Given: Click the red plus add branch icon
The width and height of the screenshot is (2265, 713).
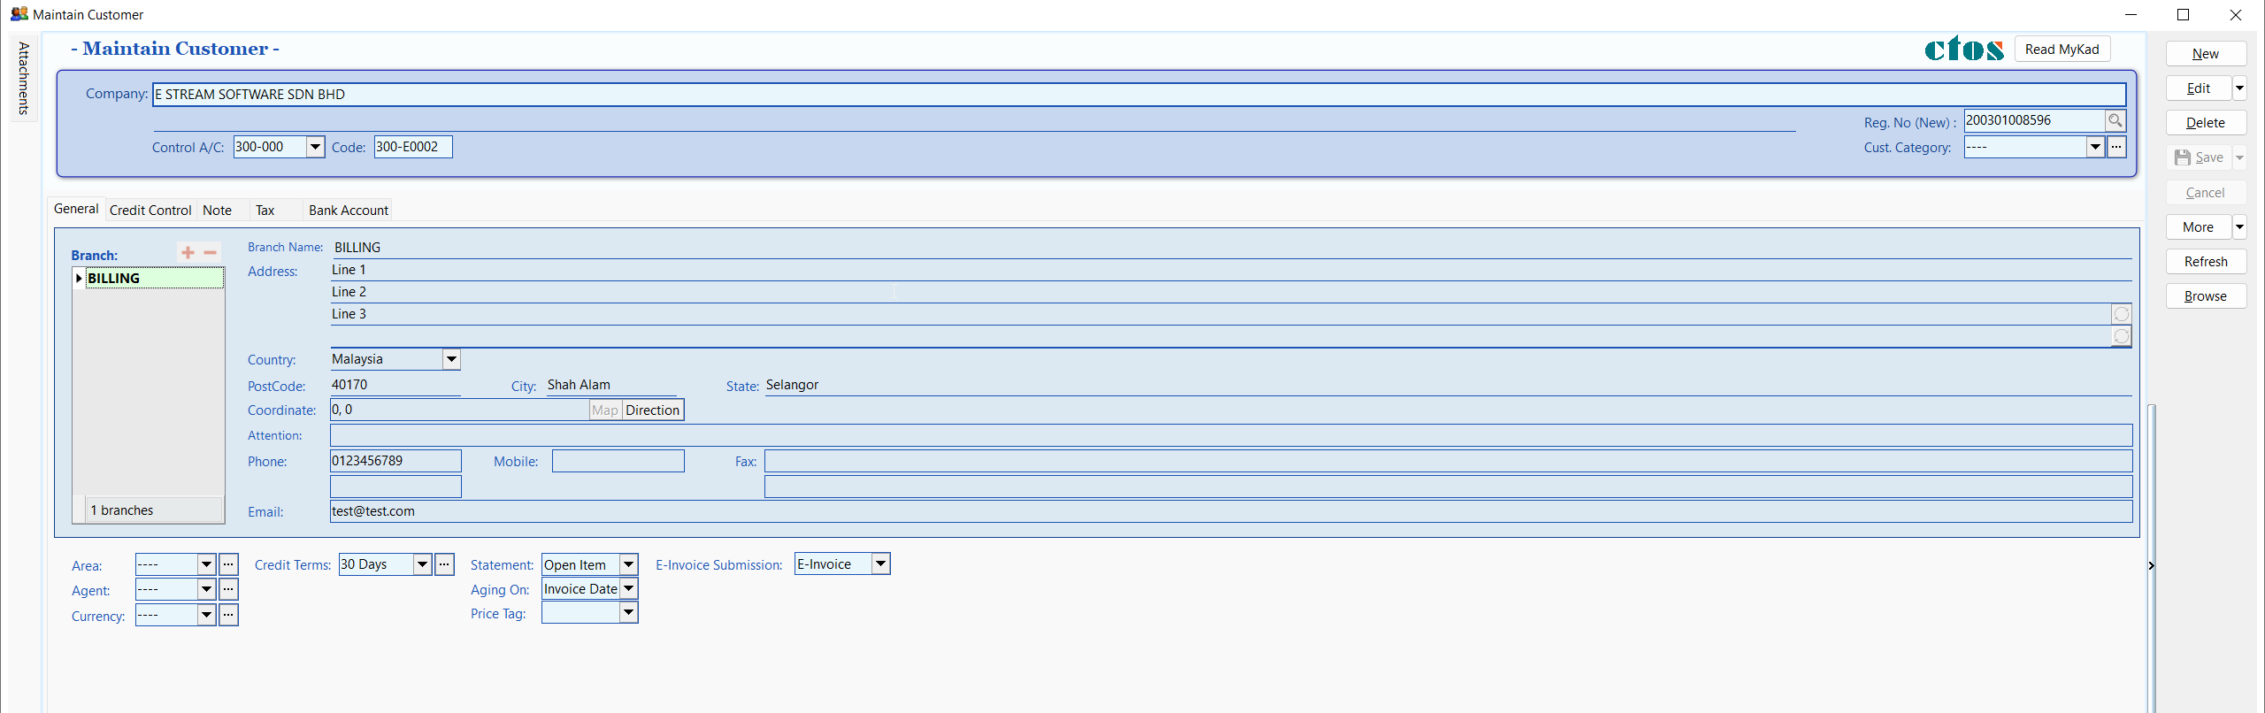Looking at the screenshot, I should (188, 253).
